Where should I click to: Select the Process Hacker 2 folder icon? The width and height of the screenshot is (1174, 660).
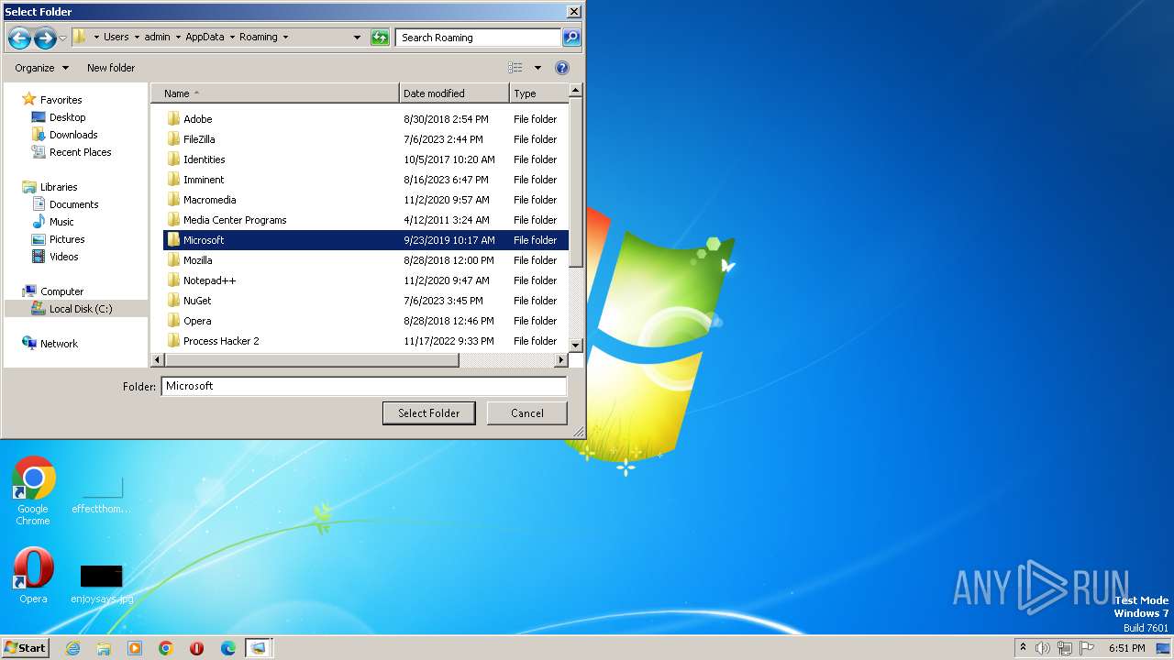tap(173, 341)
